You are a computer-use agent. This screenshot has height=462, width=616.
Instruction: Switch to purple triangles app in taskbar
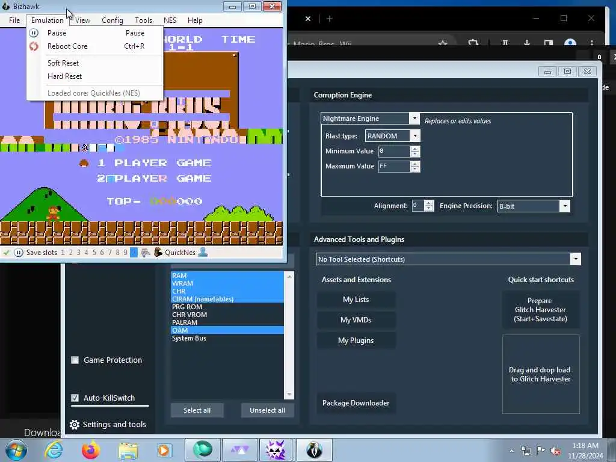point(239,450)
